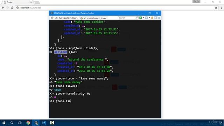Click the browser back arrow
Viewport: 224px width, 126px height.
pyautogui.click(x=3, y=8)
